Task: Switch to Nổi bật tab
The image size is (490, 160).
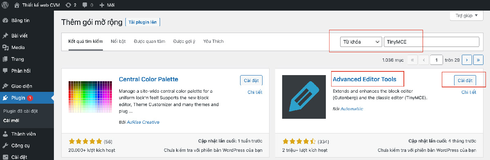Action: (x=118, y=42)
